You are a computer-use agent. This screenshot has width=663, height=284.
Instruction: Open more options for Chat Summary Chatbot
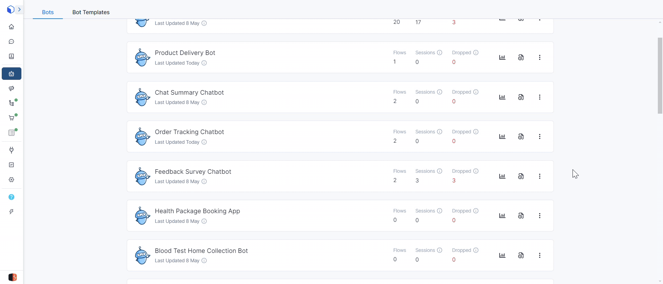coord(539,97)
